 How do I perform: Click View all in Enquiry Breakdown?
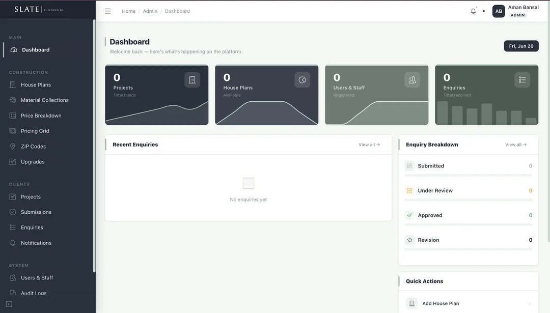(515, 145)
